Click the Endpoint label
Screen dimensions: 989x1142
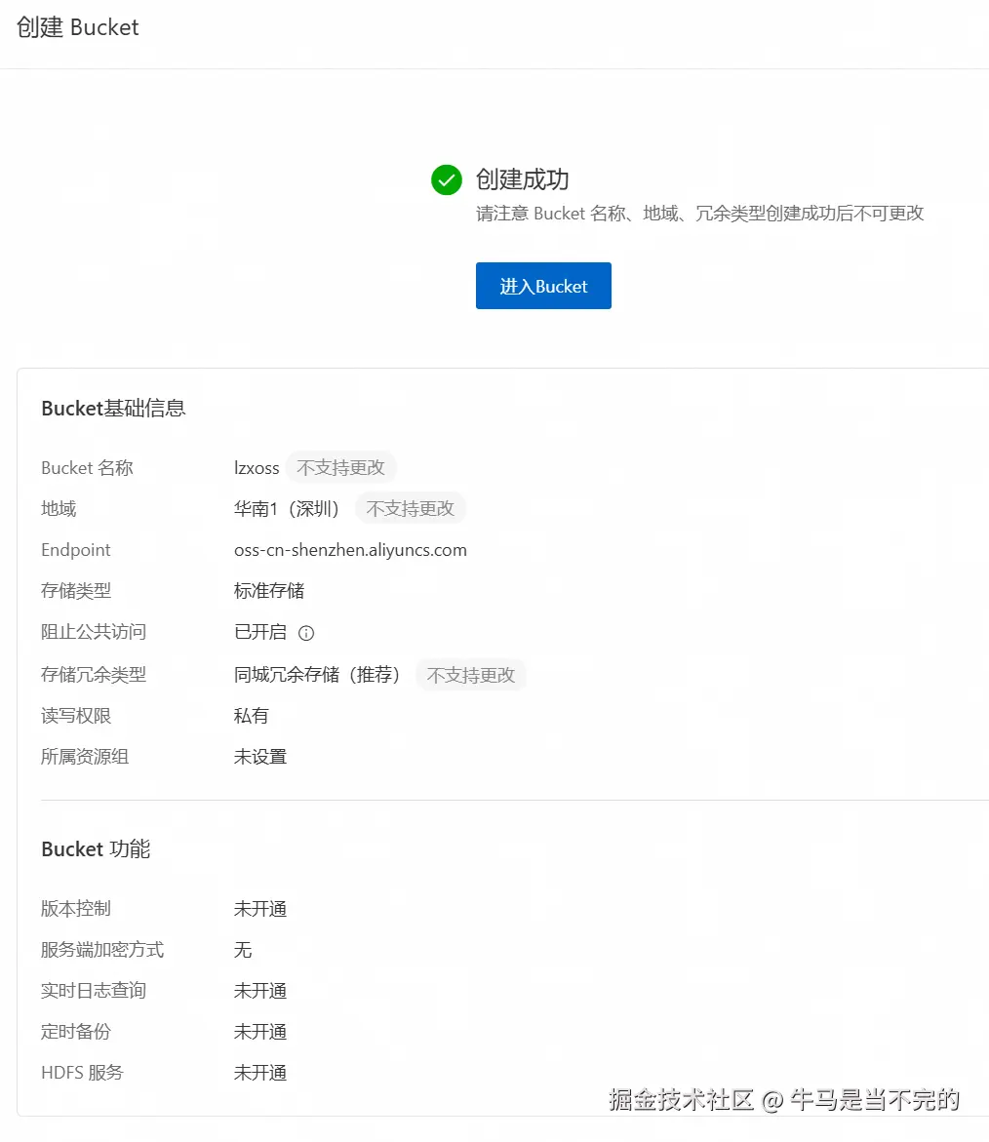(x=76, y=550)
